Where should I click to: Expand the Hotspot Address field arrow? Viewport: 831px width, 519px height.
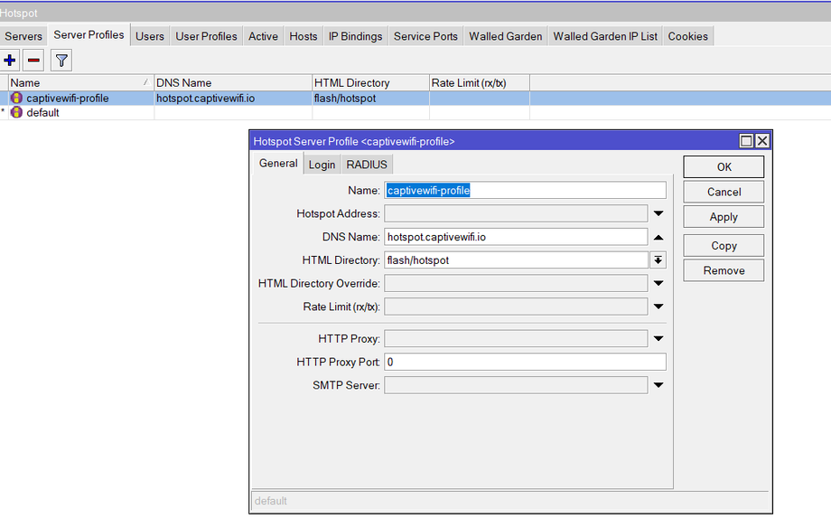[x=658, y=214]
